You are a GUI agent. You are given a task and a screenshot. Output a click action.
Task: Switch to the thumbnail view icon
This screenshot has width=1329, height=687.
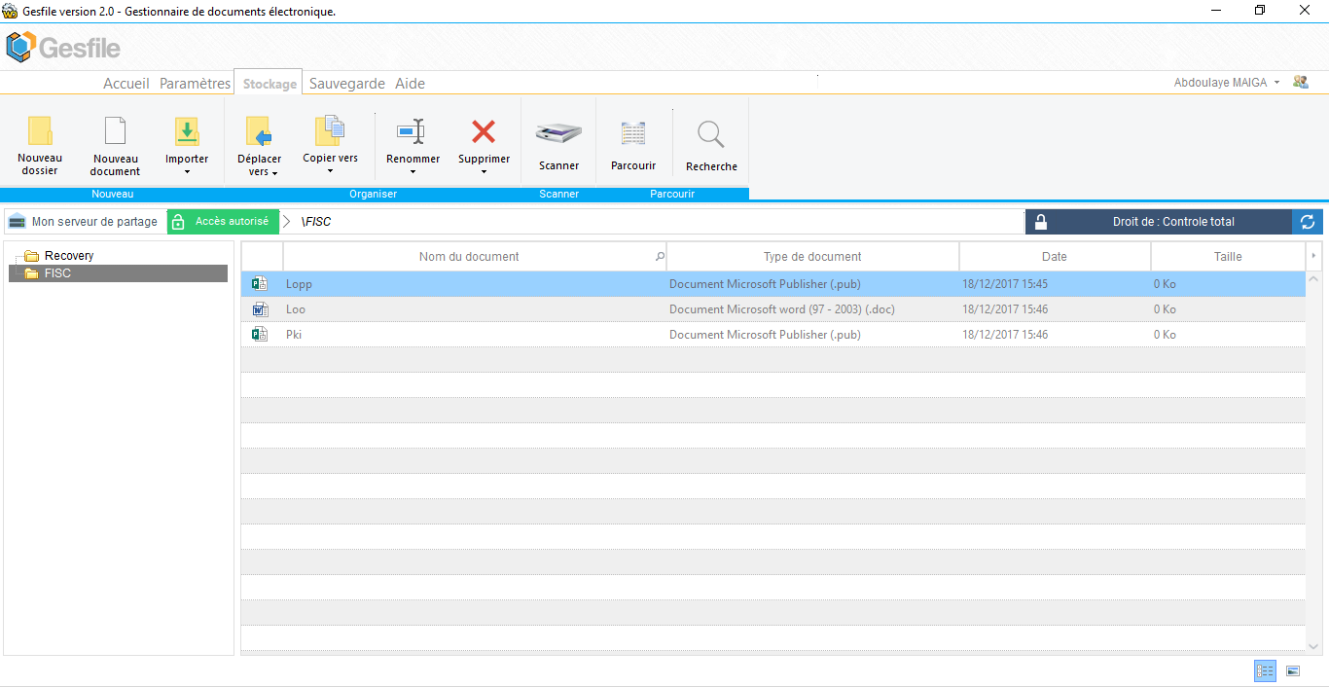click(x=1293, y=670)
